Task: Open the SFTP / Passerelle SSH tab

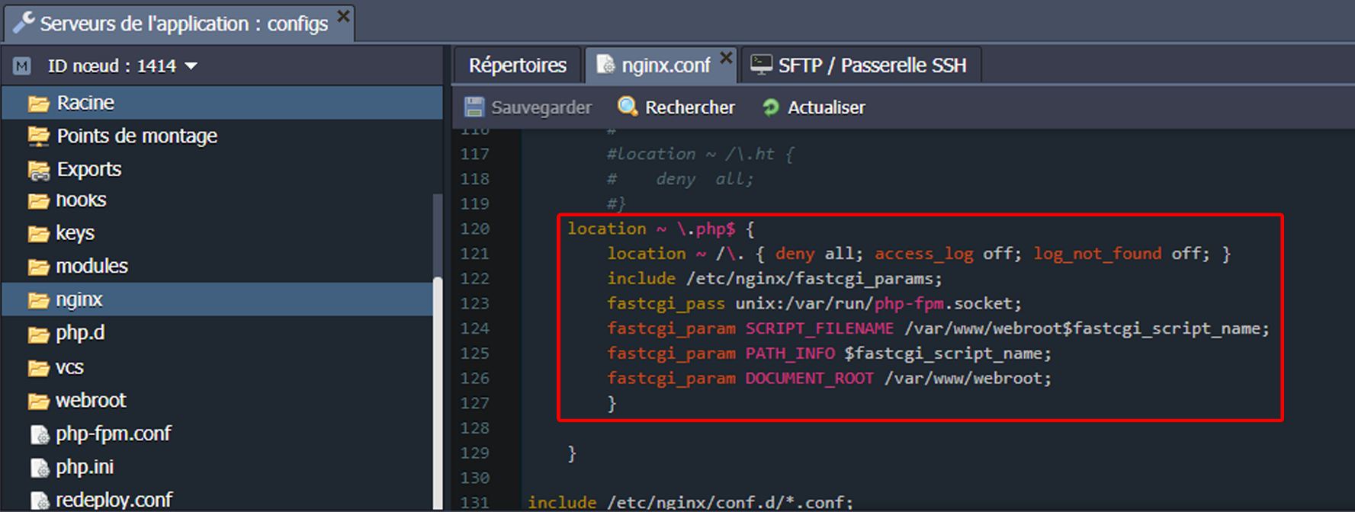Action: coord(872,66)
